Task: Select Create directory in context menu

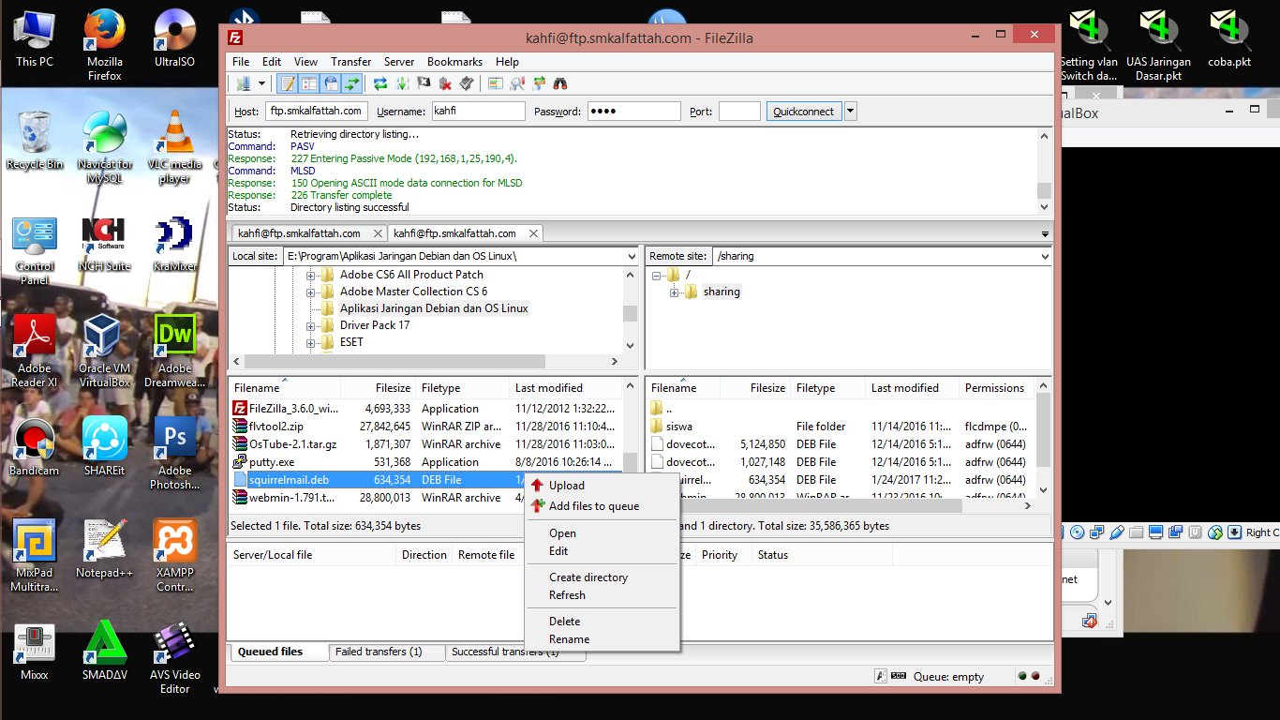Action: [601, 577]
